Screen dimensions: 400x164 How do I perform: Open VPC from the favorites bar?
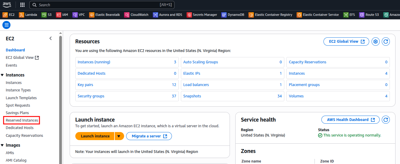[x=79, y=15]
